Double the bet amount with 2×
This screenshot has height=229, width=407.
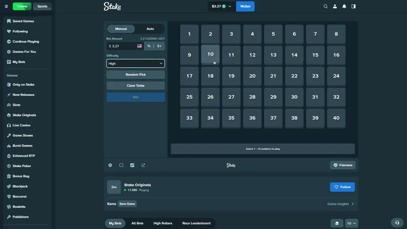point(159,46)
